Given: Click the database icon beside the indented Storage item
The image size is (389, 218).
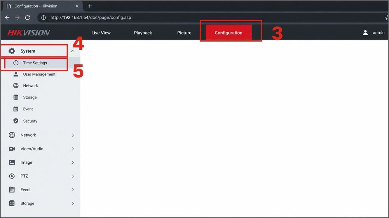Looking at the screenshot, I should [x=16, y=97].
